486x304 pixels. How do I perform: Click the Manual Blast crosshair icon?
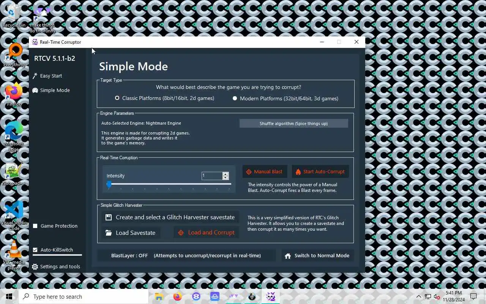(x=249, y=172)
